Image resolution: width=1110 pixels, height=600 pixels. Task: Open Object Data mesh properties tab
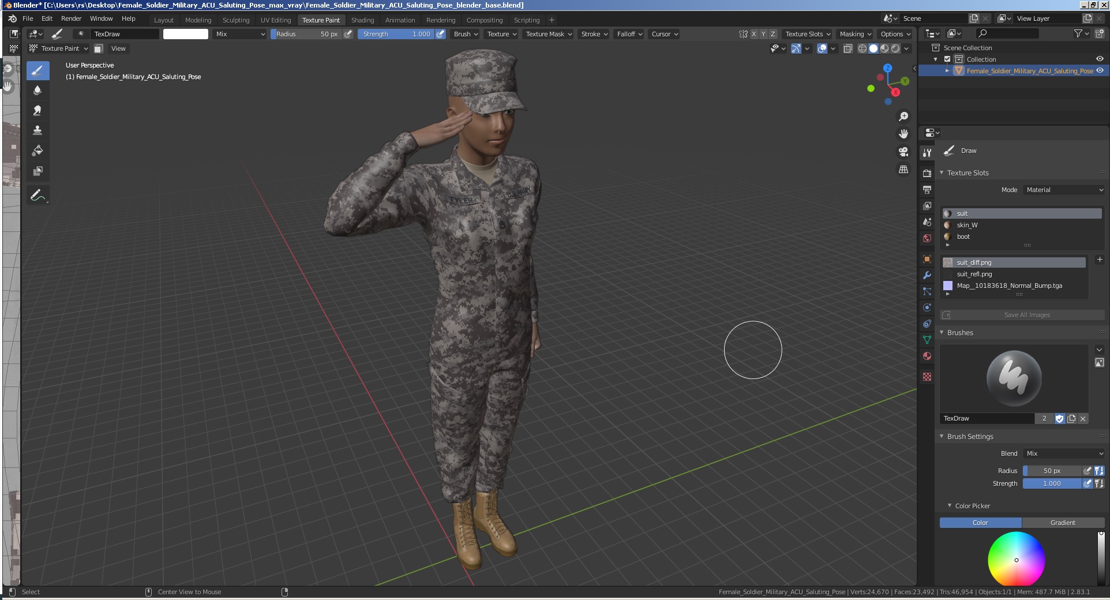(927, 340)
